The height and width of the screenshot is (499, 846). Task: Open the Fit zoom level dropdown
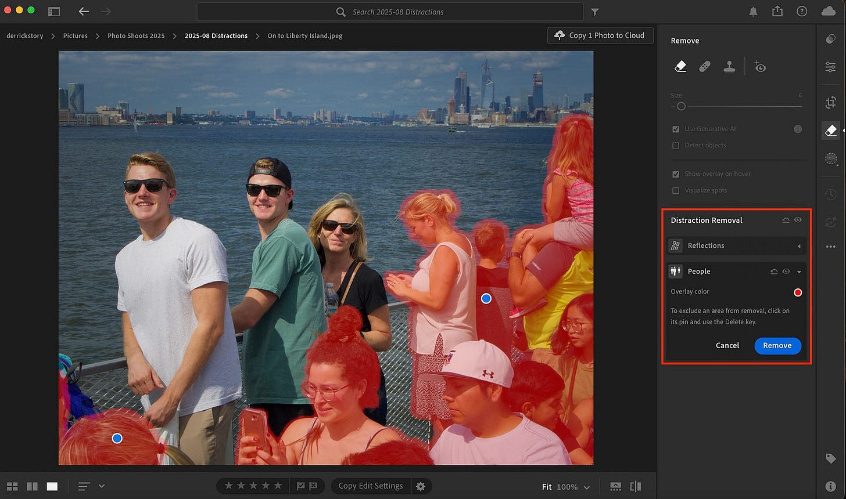[586, 487]
